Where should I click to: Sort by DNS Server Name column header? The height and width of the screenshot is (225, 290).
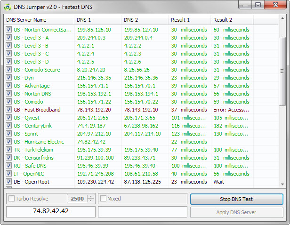(39, 20)
